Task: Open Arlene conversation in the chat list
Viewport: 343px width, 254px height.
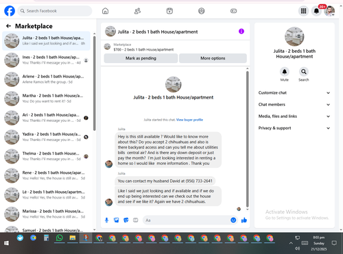Action: point(46,79)
